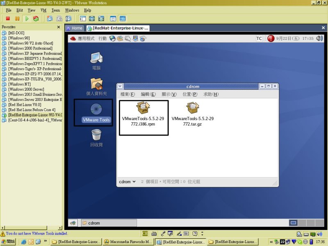Open the 電腦 desktop icon
Viewport: 328px width, 246px height.
[x=96, y=61]
